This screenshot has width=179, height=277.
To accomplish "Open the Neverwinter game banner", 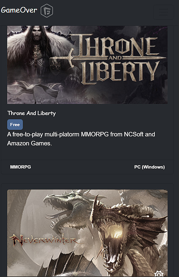I will pyautogui.click(x=87, y=233).
